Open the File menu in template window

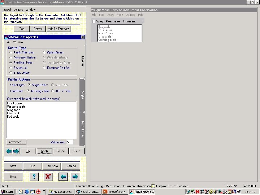click(x=94, y=15)
